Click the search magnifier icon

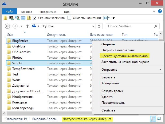tap(156, 26)
